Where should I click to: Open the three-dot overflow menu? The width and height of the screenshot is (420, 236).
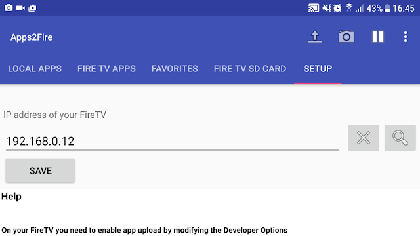[x=406, y=37]
